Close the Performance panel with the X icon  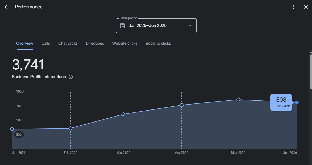click(306, 7)
